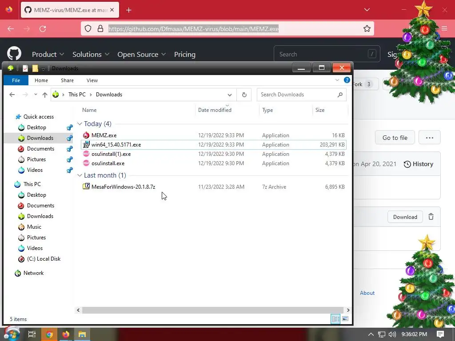Go back in Firefox
455x341 pixels.
click(x=11, y=29)
